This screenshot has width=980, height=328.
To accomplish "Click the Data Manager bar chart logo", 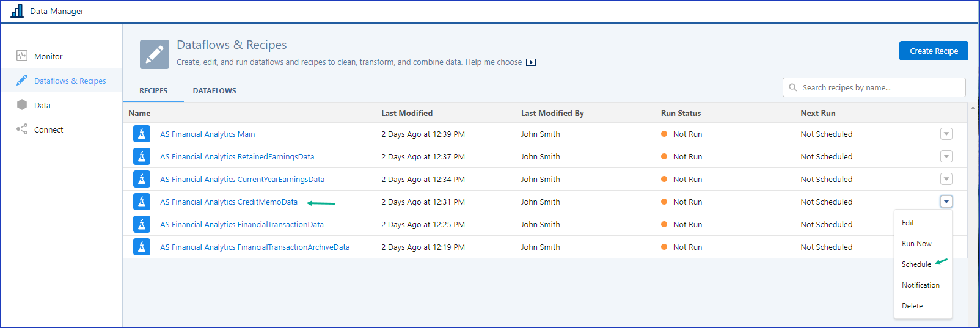I will pyautogui.click(x=17, y=11).
